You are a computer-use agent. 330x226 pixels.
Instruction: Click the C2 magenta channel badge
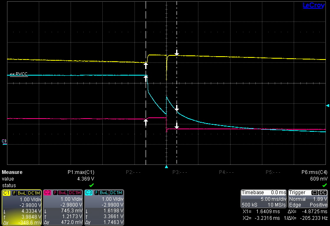[x=47, y=193]
